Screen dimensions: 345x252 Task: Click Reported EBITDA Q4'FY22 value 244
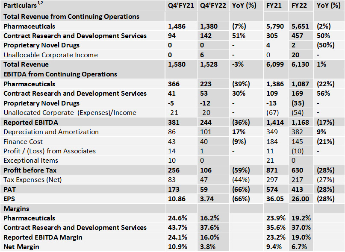click(x=206, y=123)
